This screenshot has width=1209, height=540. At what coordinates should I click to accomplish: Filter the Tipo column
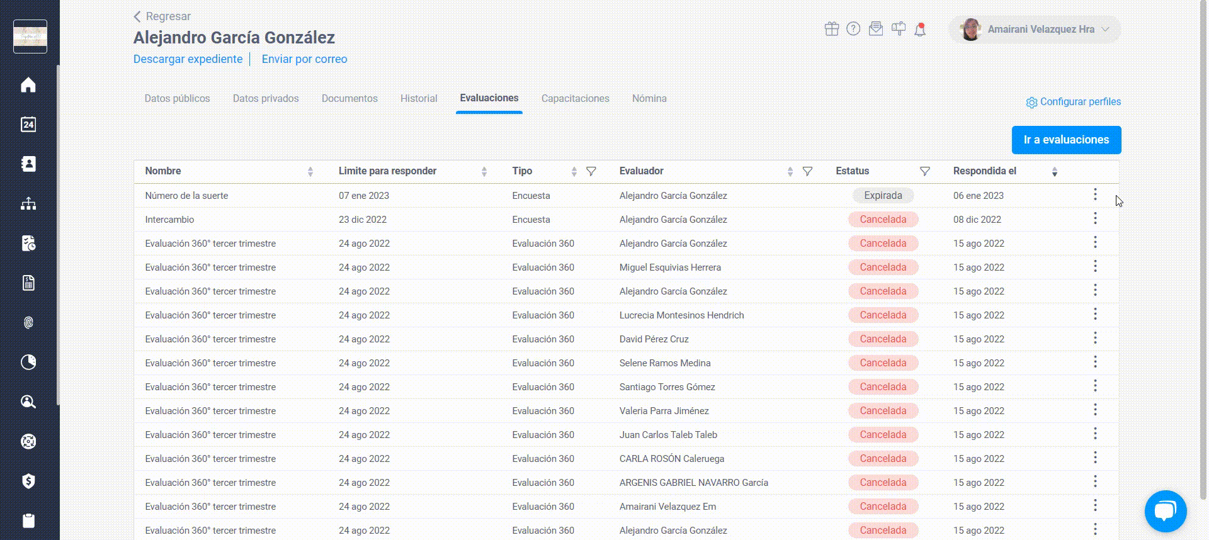591,171
